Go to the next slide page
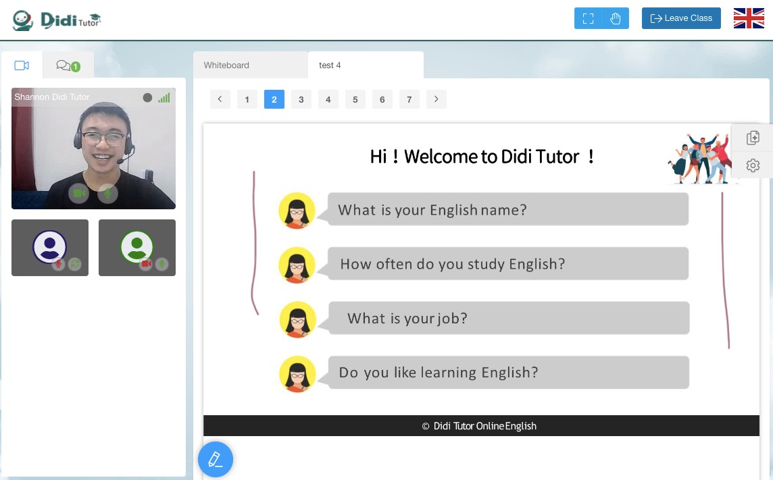 pos(437,99)
